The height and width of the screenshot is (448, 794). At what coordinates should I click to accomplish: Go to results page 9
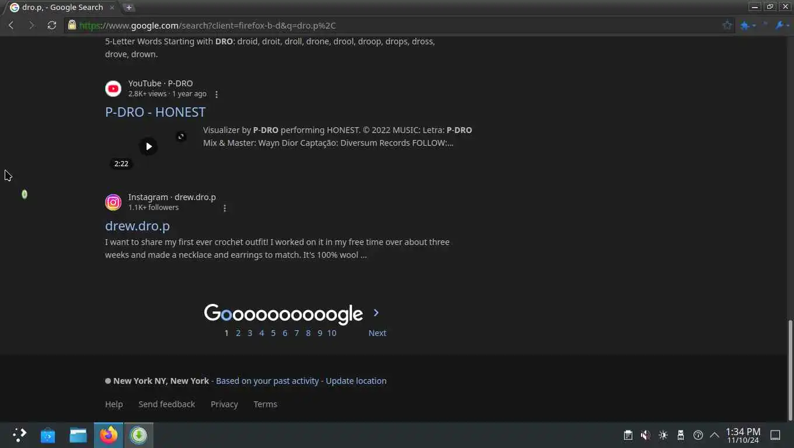pyautogui.click(x=320, y=333)
